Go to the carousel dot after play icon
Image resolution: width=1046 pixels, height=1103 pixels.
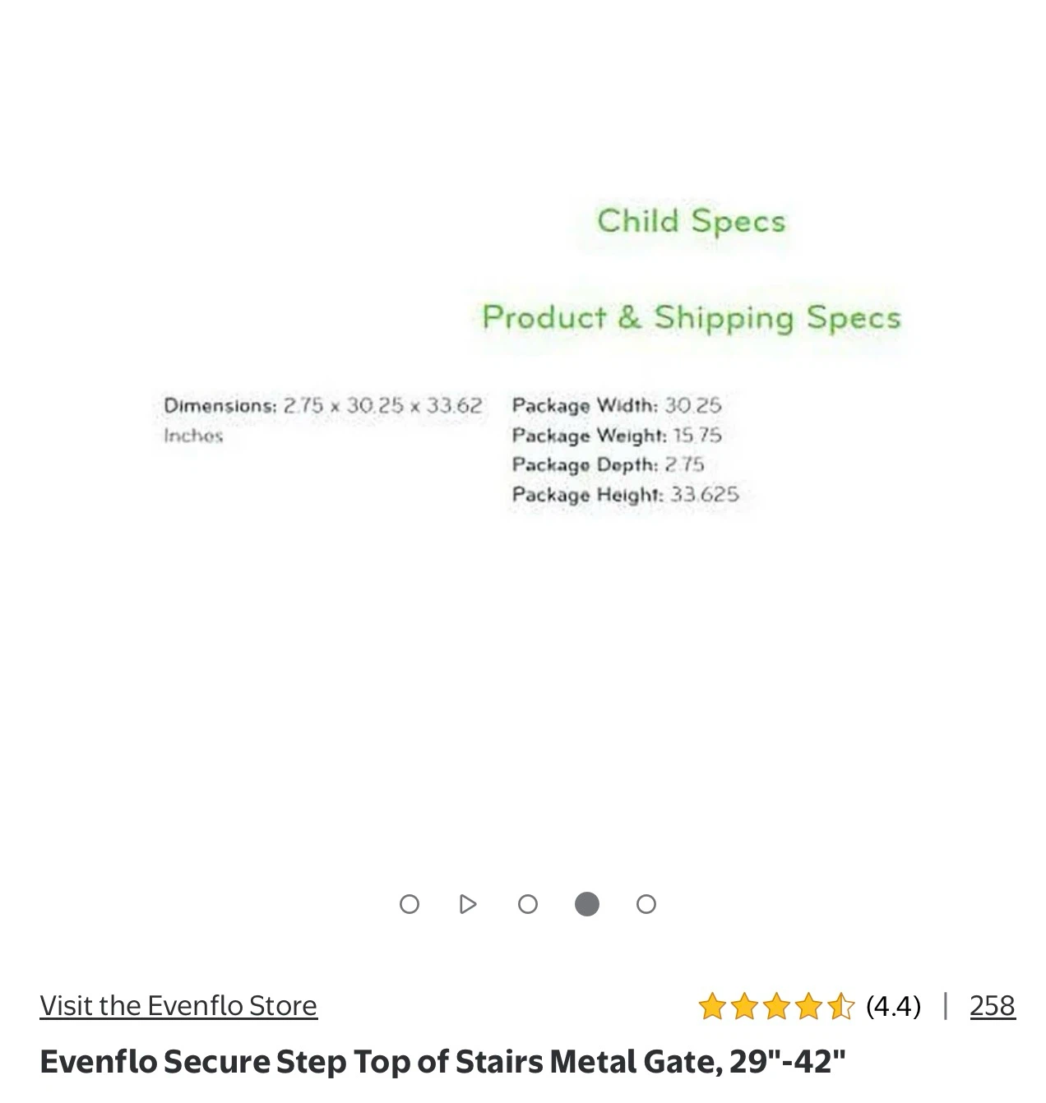[x=528, y=904]
